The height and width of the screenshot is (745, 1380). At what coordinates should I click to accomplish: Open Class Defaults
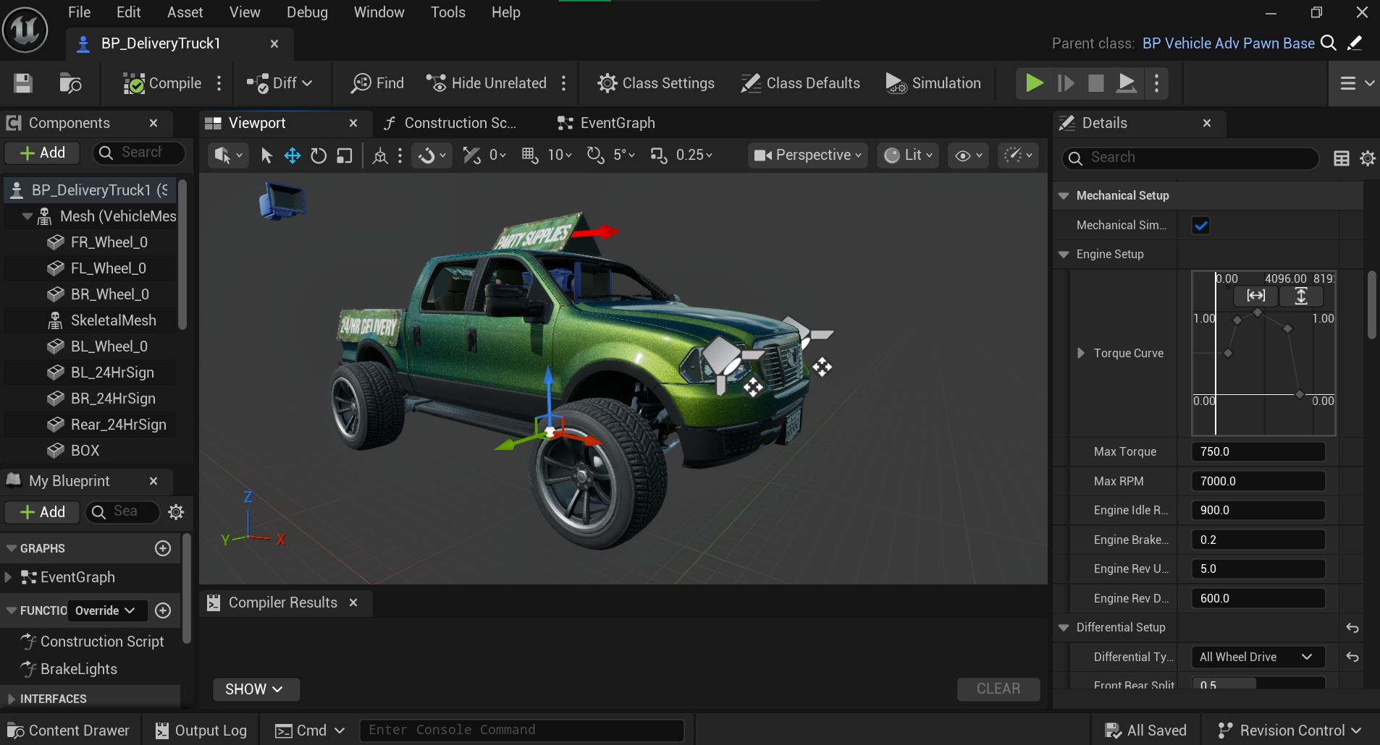coord(801,83)
